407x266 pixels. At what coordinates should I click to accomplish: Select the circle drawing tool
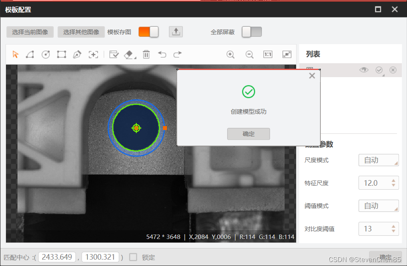46,54
